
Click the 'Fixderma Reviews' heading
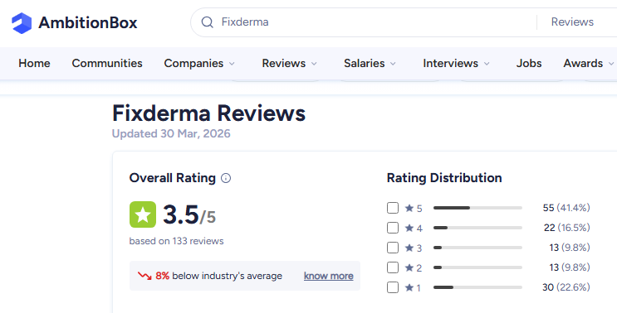[x=208, y=113]
